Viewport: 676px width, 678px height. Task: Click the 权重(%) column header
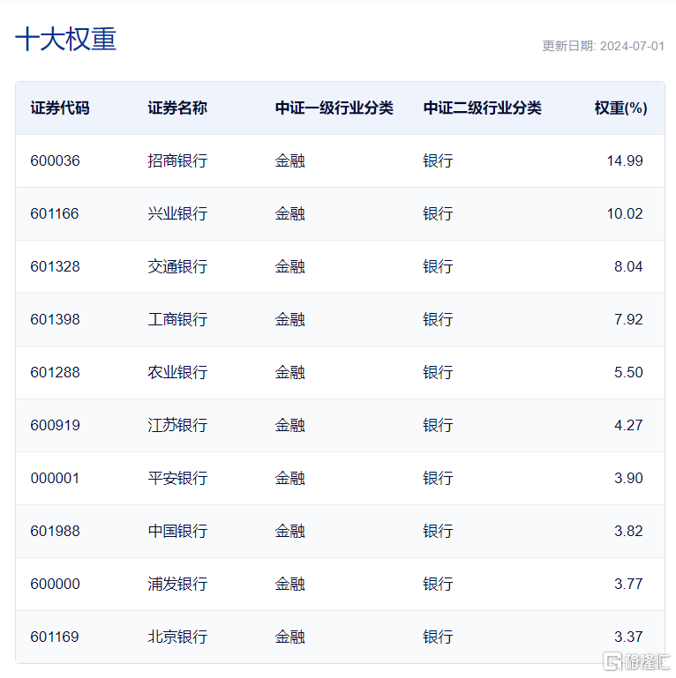tap(621, 108)
